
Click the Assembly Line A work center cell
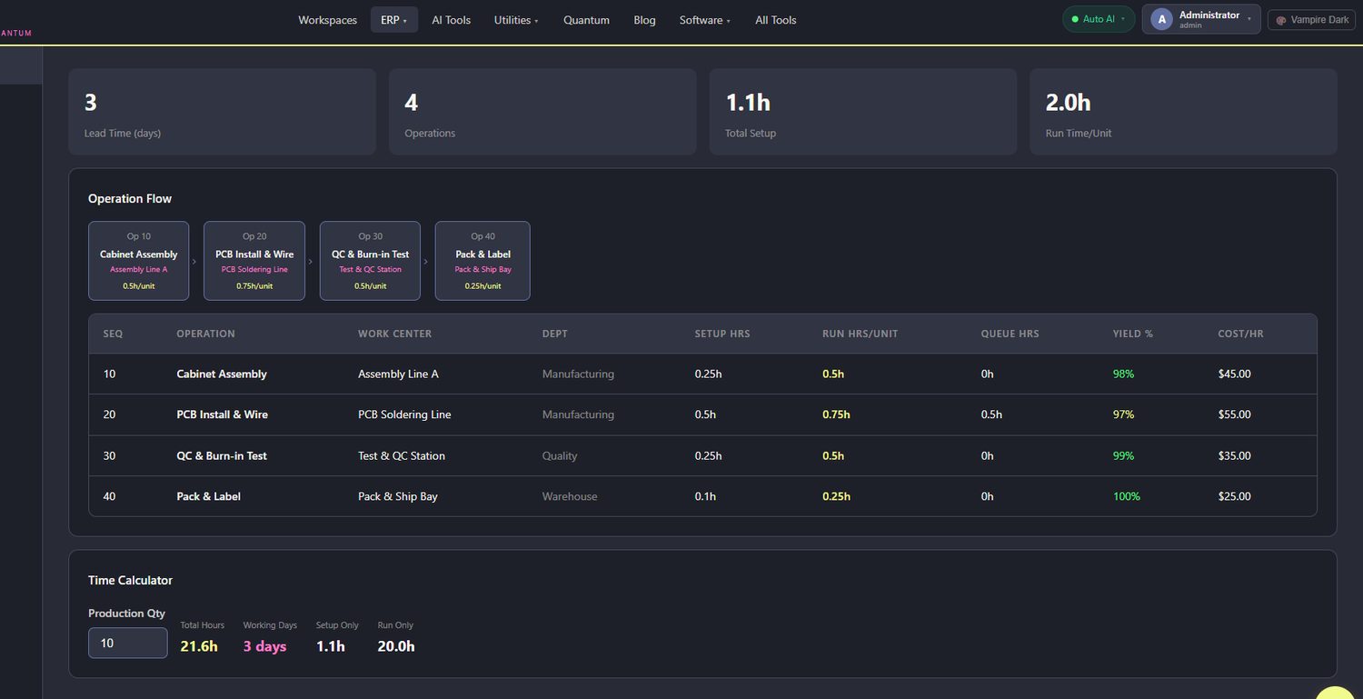click(398, 374)
